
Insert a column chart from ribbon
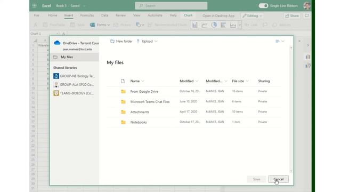coord(195,25)
